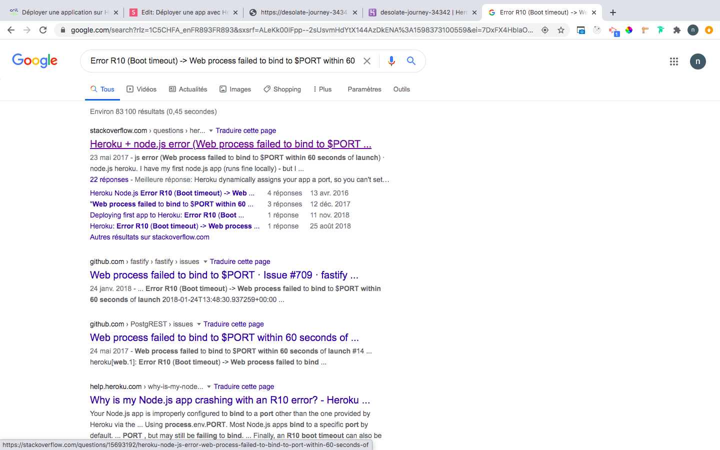Select the Vidéos search filter
Image resolution: width=720 pixels, height=450 pixels.
pos(141,89)
